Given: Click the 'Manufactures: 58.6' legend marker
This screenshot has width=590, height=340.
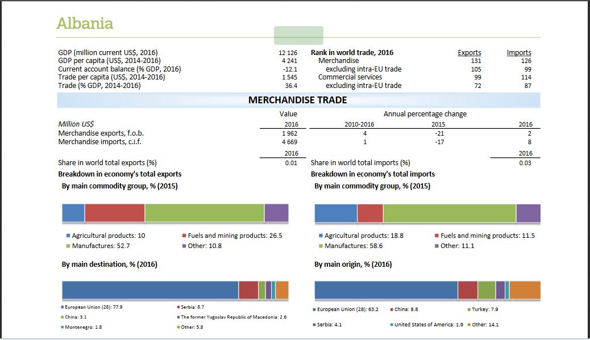Looking at the screenshot, I should click(321, 246).
